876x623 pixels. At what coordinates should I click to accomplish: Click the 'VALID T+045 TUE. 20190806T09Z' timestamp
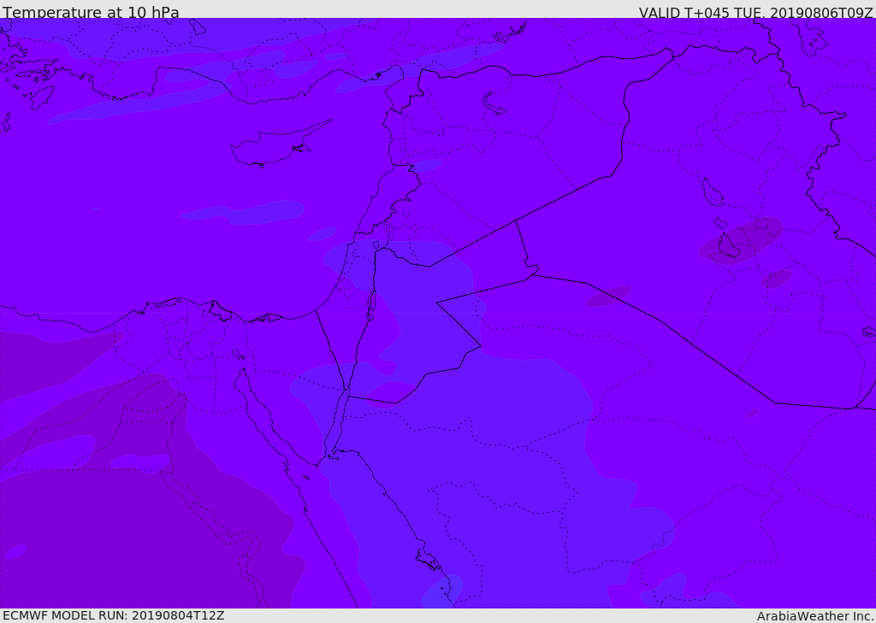click(756, 12)
